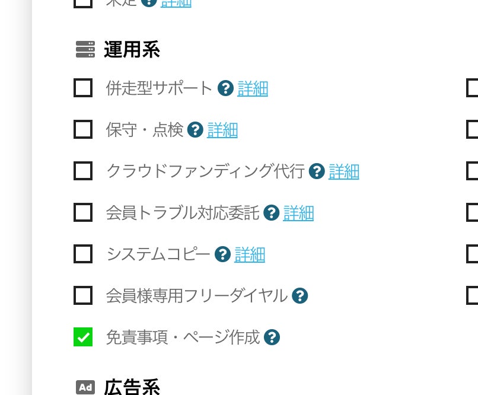This screenshot has width=478, height=395.
Task: Select the 会員トラブル対応委託 checkbox
Action: pos(83,212)
